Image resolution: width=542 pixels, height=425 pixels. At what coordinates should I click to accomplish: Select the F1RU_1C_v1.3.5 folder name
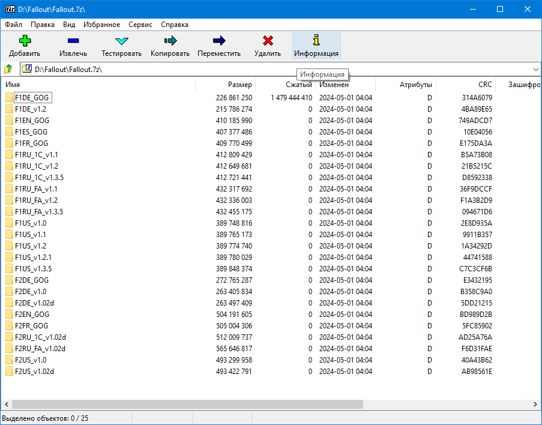pyautogui.click(x=39, y=178)
